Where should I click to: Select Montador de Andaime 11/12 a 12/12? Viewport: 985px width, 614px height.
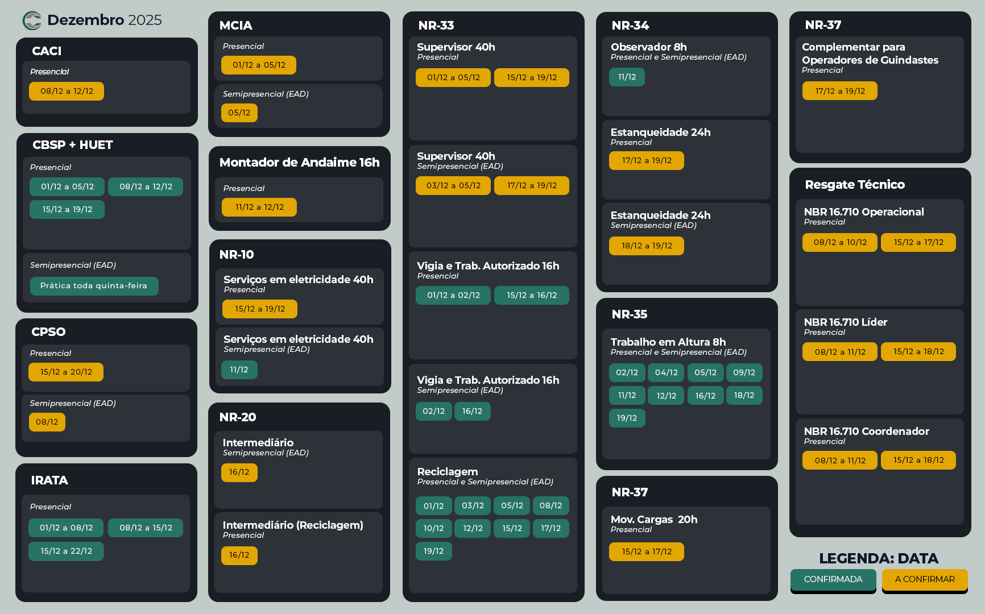(x=259, y=207)
